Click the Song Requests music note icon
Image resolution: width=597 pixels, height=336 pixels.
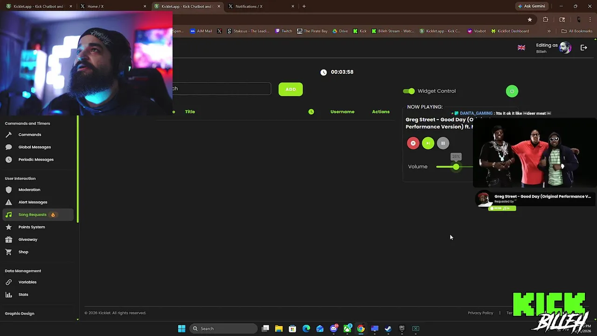click(8, 215)
